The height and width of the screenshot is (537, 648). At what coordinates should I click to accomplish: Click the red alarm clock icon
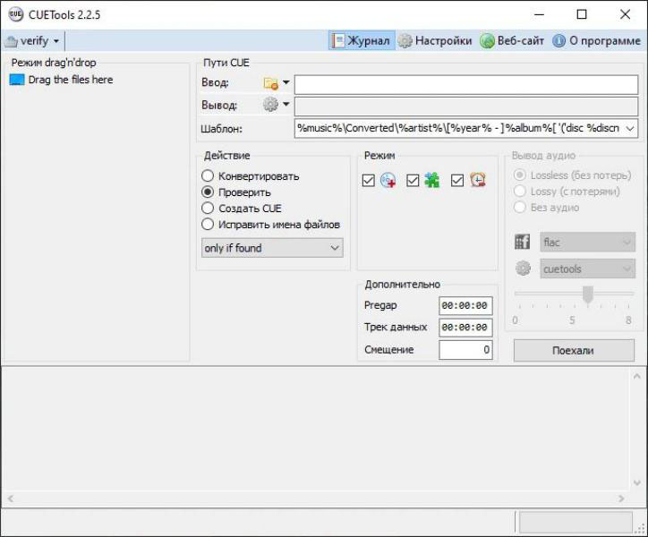478,180
